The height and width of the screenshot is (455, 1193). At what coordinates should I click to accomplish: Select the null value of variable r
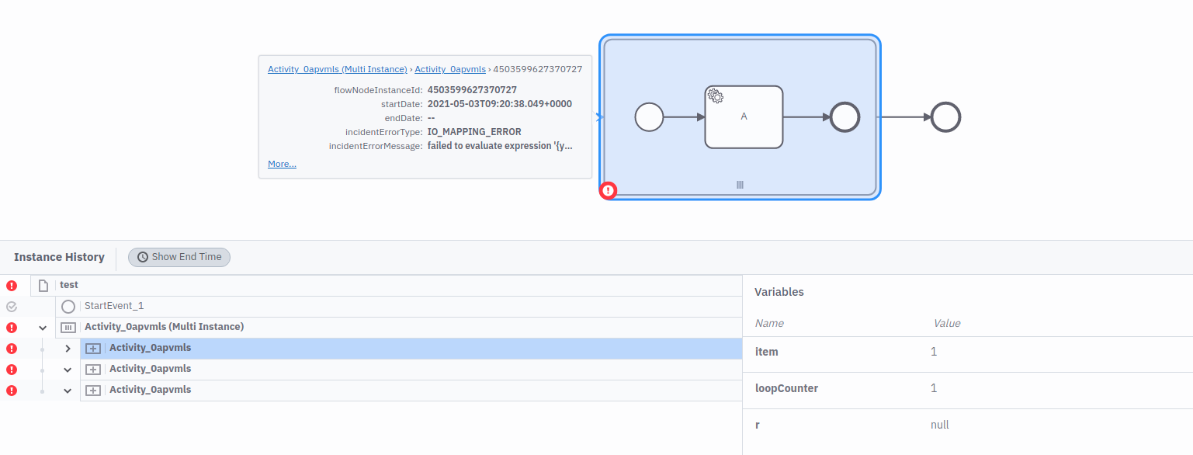(x=939, y=424)
